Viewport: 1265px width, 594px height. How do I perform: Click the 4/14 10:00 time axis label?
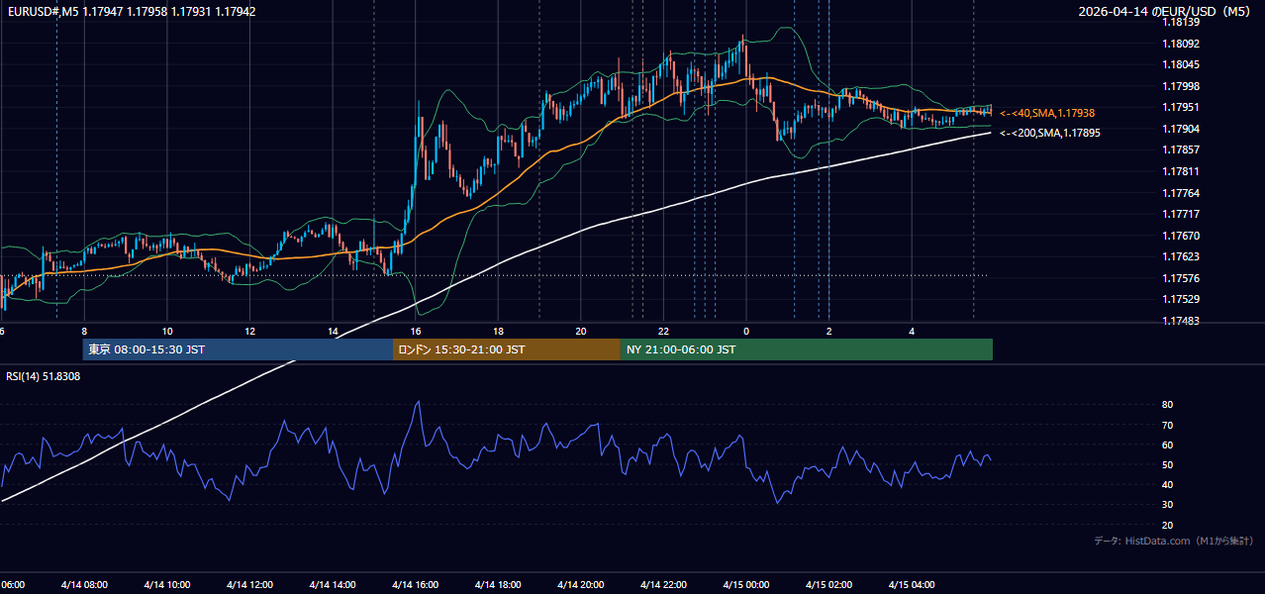coord(165,584)
